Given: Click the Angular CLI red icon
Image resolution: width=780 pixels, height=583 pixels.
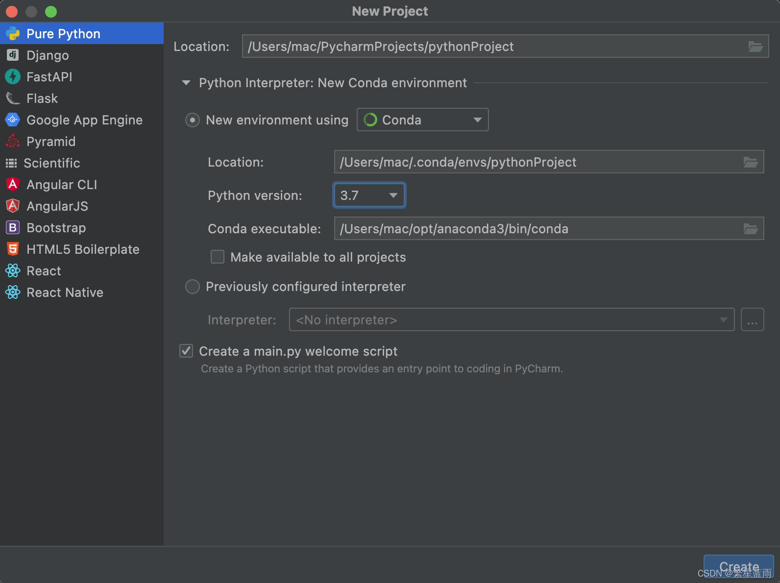Looking at the screenshot, I should click(13, 184).
